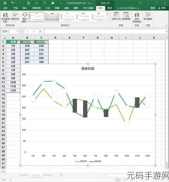Click cell C4 with value 321
Viewport: 169px width, 182px height.
[x=41, y=54]
